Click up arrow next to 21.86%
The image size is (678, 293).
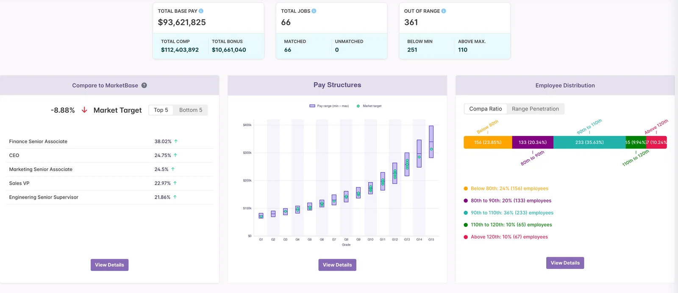[175, 197]
